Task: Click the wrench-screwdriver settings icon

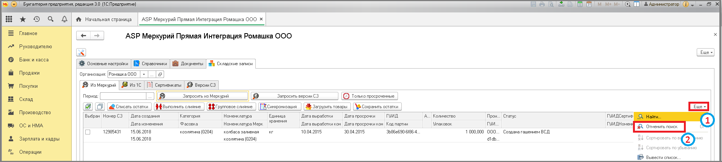Action: 81,52
